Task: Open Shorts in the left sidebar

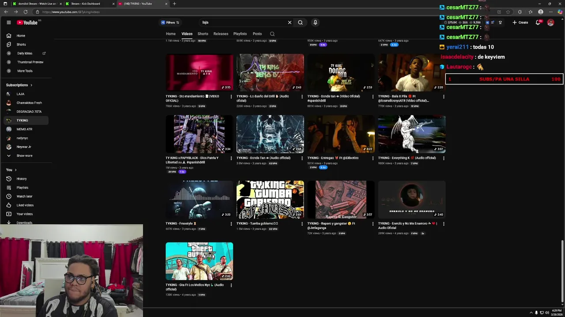Action: coord(21,44)
